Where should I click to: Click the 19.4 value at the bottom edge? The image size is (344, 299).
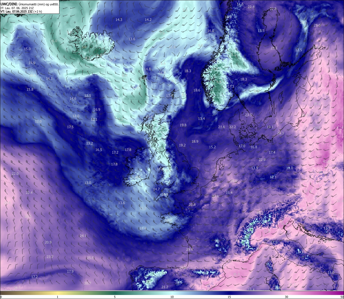251,290
